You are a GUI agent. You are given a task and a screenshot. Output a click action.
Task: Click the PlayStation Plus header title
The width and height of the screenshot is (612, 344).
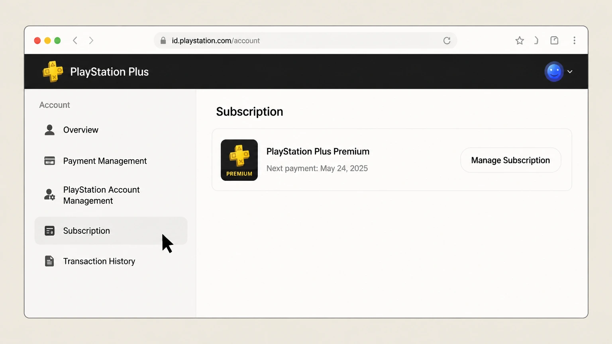pos(109,72)
